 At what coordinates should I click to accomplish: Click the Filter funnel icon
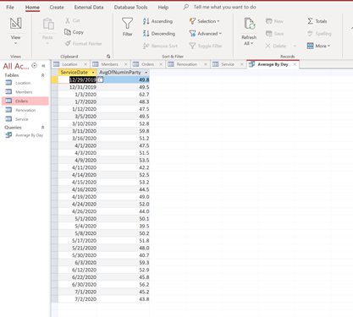pyautogui.click(x=127, y=27)
